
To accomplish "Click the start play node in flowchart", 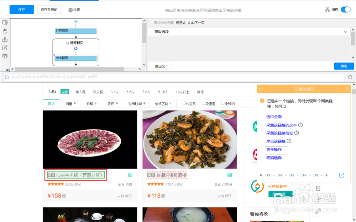I will coord(76,22).
